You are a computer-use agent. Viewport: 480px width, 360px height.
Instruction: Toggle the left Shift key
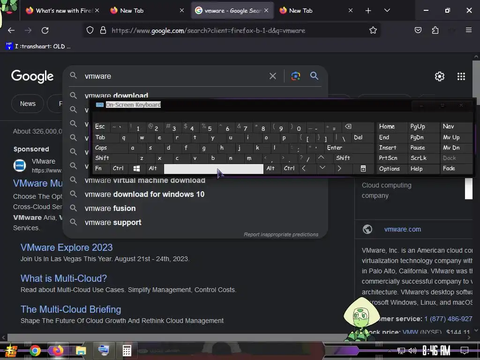(115, 158)
